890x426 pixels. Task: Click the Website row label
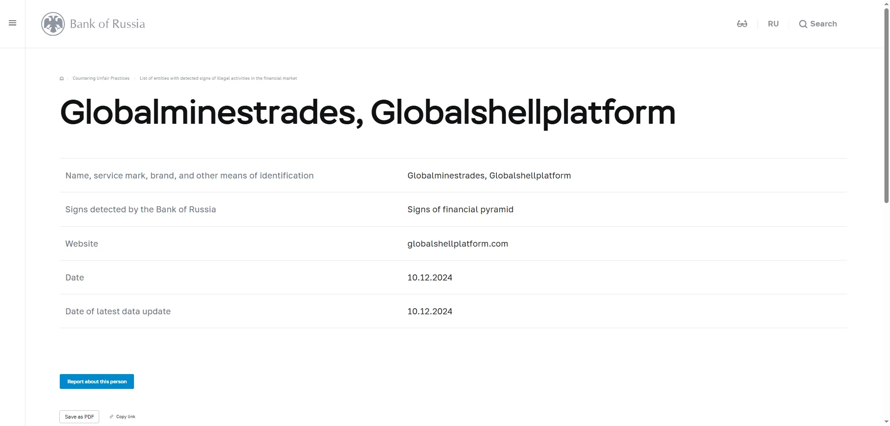click(82, 244)
